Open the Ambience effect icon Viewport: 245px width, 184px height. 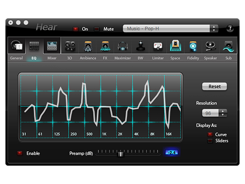(x=88, y=46)
